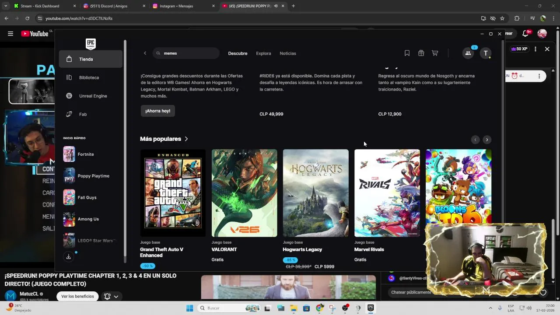This screenshot has width=560, height=315.
Task: Bookmark this page with the star icon
Action: [502, 18]
